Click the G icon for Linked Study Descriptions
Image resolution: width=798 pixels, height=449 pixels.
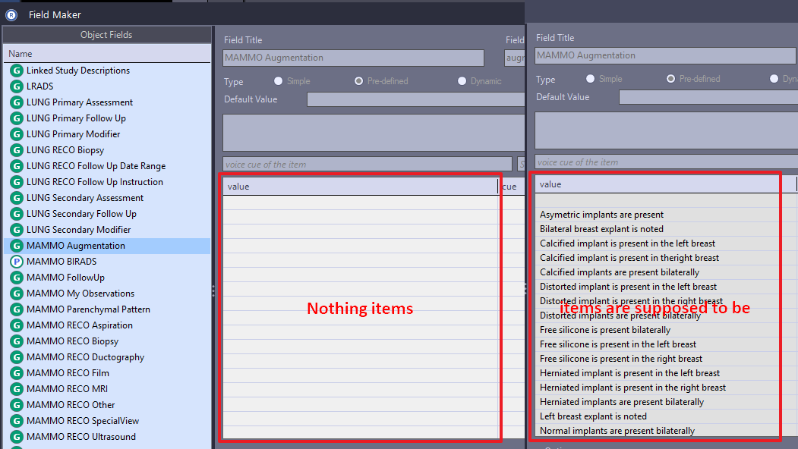[17, 71]
